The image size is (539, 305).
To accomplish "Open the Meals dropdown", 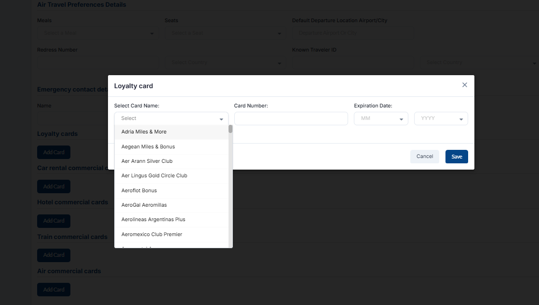I will [x=97, y=33].
